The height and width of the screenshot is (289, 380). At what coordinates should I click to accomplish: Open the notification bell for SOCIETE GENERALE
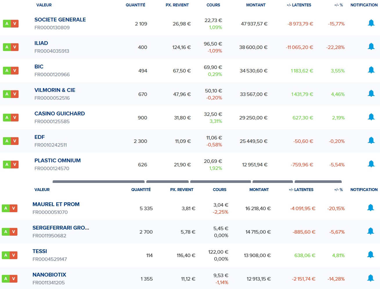371,23
